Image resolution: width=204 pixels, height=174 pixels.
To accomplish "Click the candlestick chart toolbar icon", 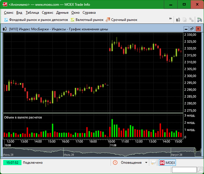I will click(178, 20).
